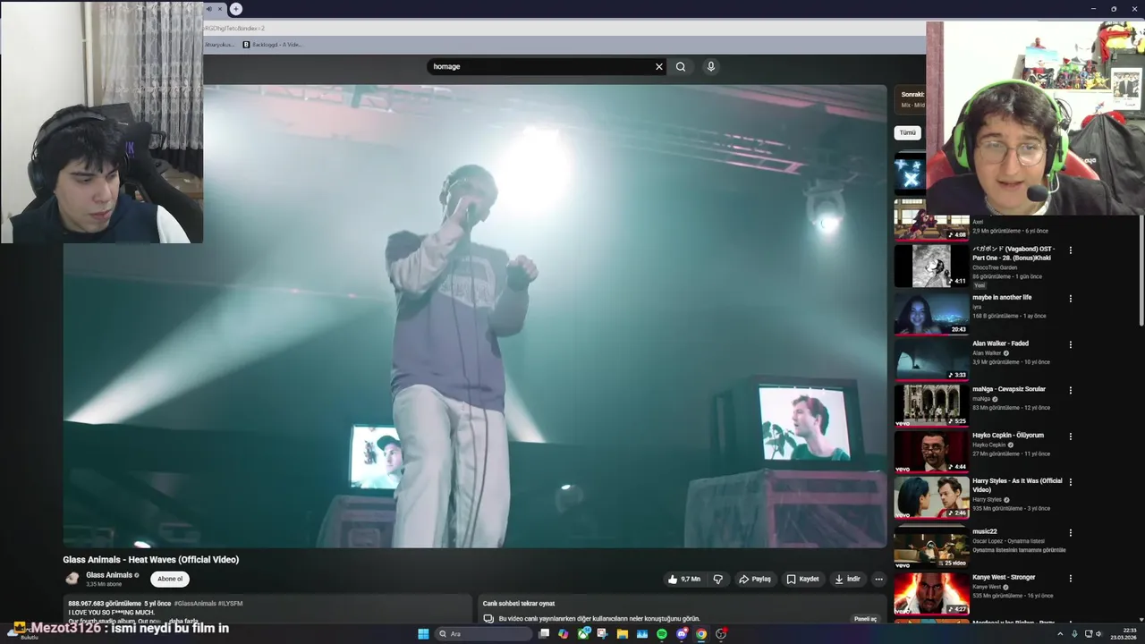Click the 888.967.683 görüntüleme text
1145x644 pixels.
pyautogui.click(x=105, y=604)
